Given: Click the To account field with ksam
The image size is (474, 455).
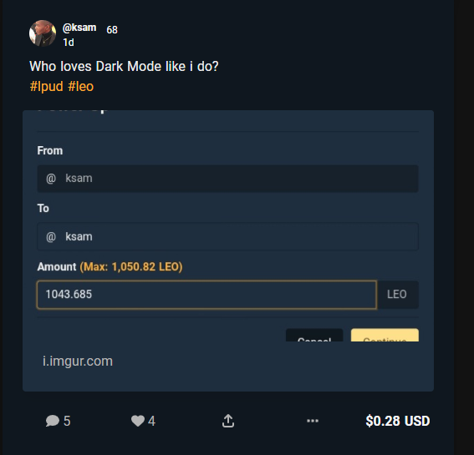Looking at the screenshot, I should 227,236.
